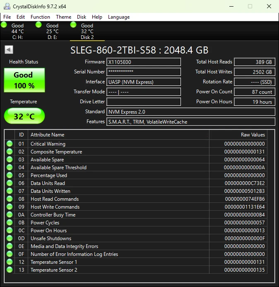Viewport: 279px width, 287px height.
Task: Click raw value 000000000C73E2
Action: (x=245, y=183)
